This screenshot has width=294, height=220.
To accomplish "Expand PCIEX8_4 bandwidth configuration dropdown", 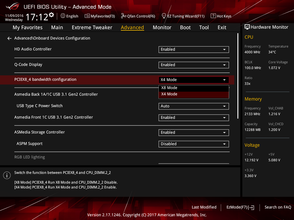I will pyautogui.click(x=194, y=80).
